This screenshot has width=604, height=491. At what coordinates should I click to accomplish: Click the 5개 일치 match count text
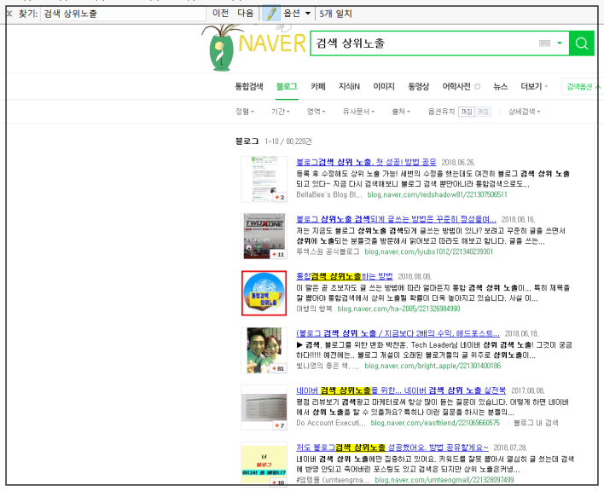tap(335, 14)
